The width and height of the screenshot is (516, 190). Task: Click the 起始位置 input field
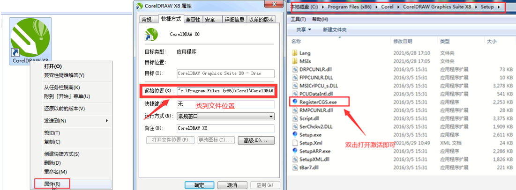tap(225, 90)
